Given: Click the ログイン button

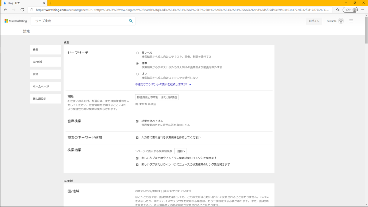Looking at the screenshot, I should 314,21.
